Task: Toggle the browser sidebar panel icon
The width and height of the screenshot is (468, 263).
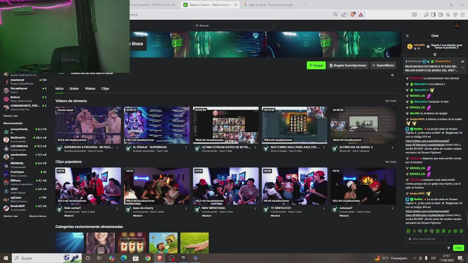Action: (433, 15)
